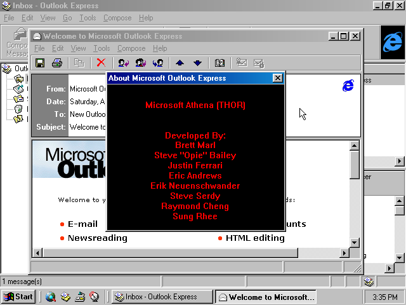Select the Outbox folder icon in tree

[x=18, y=89]
